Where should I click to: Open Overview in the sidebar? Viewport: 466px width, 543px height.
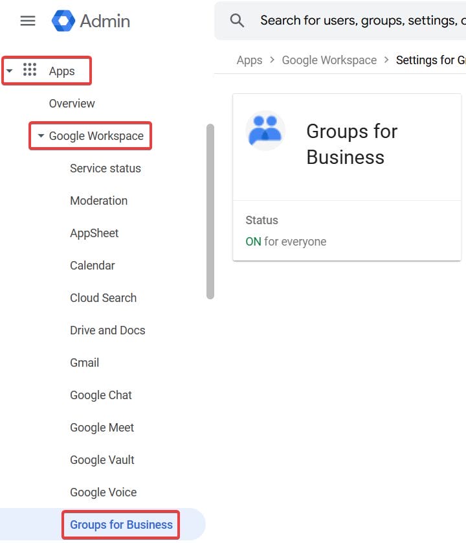click(72, 104)
